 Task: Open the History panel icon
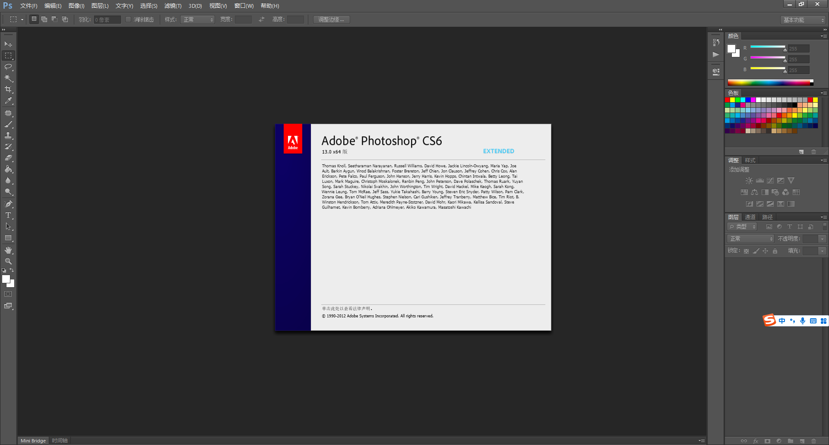716,42
